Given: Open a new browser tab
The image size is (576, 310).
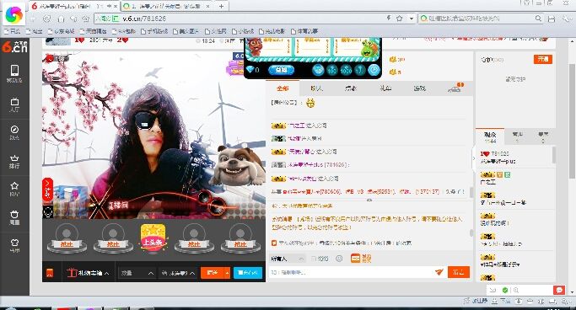Looking at the screenshot, I should pyautogui.click(x=221, y=6).
